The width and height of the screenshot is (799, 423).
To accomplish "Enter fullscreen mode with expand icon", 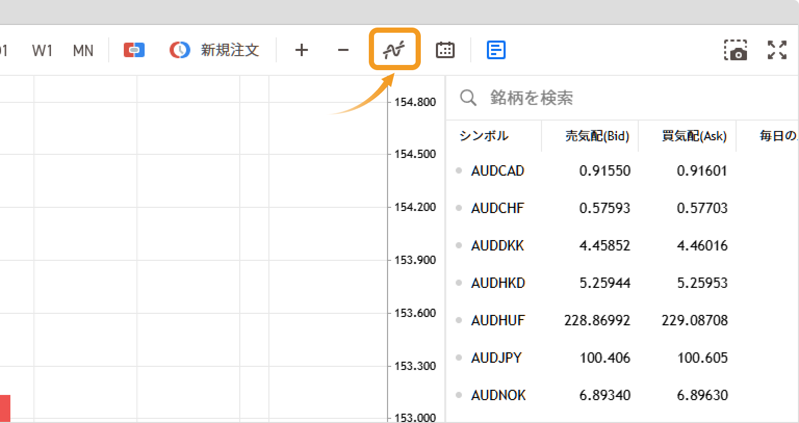I will [x=777, y=50].
